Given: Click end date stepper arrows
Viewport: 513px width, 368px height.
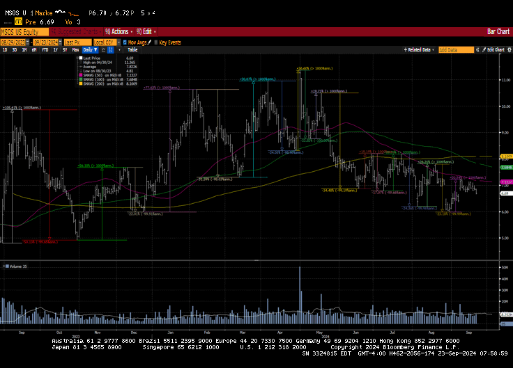Looking at the screenshot, I should [x=60, y=42].
